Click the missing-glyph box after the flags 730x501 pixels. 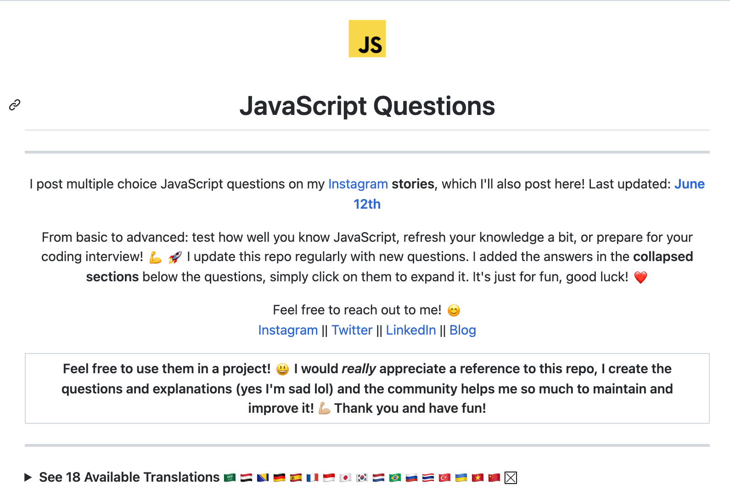click(511, 478)
